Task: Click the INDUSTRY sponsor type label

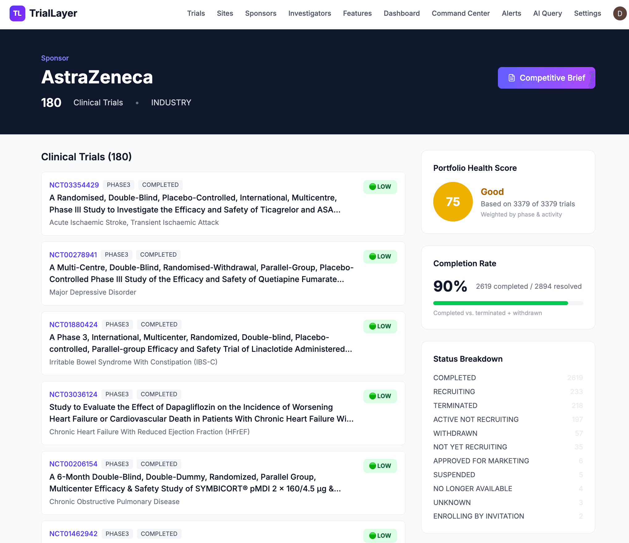Action: (171, 103)
